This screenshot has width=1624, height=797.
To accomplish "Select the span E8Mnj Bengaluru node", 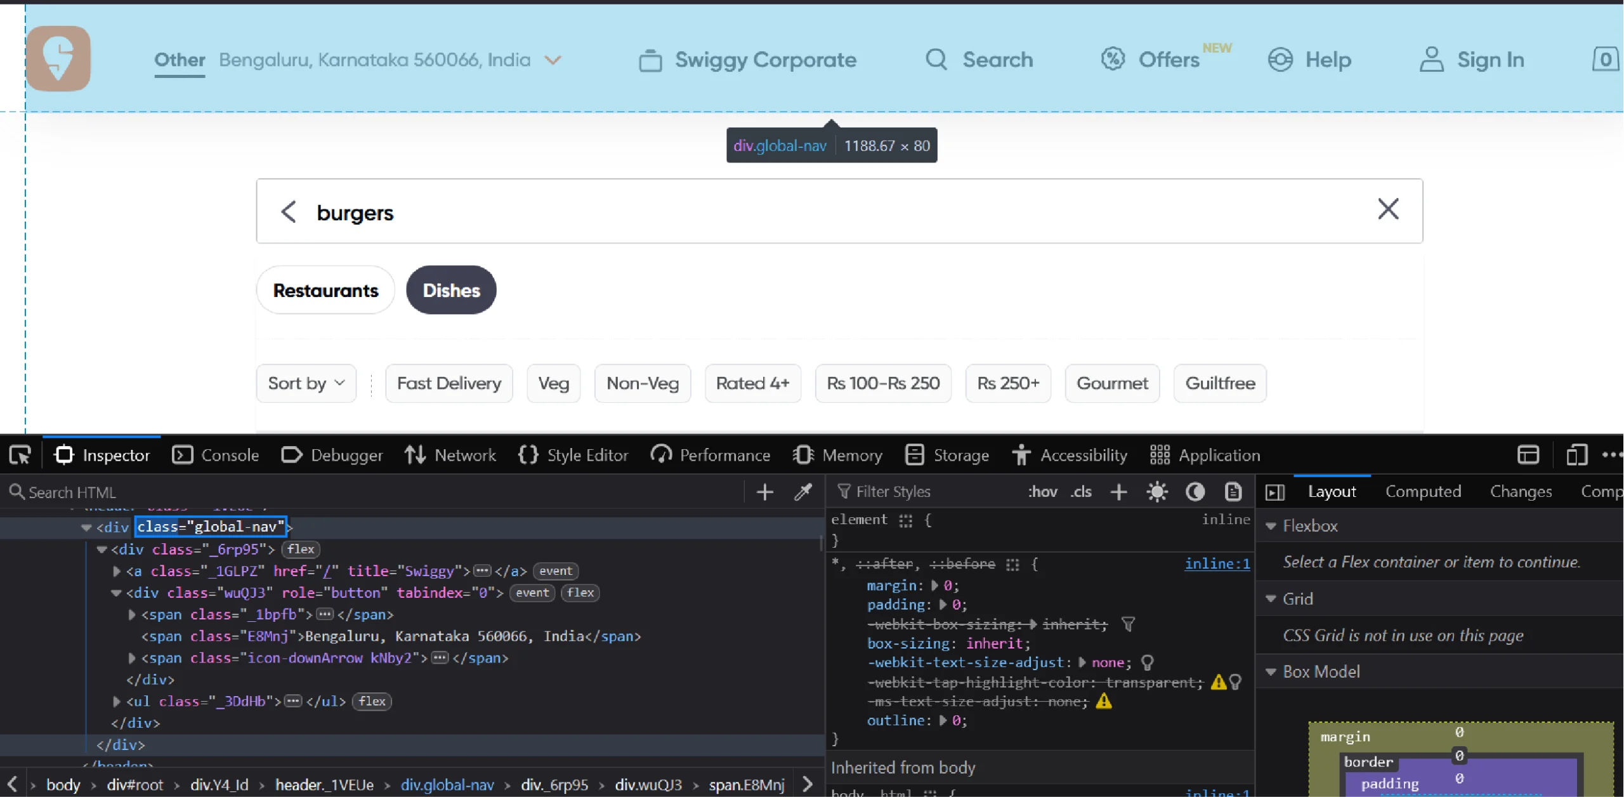I will [391, 636].
